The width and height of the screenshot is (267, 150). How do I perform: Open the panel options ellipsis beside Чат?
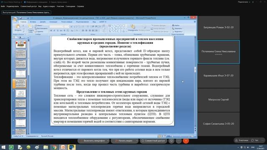pos(263,140)
